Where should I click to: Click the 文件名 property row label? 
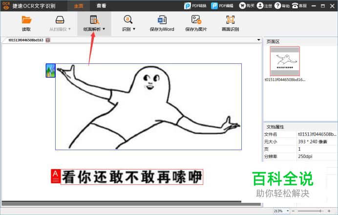pyautogui.click(x=271, y=134)
